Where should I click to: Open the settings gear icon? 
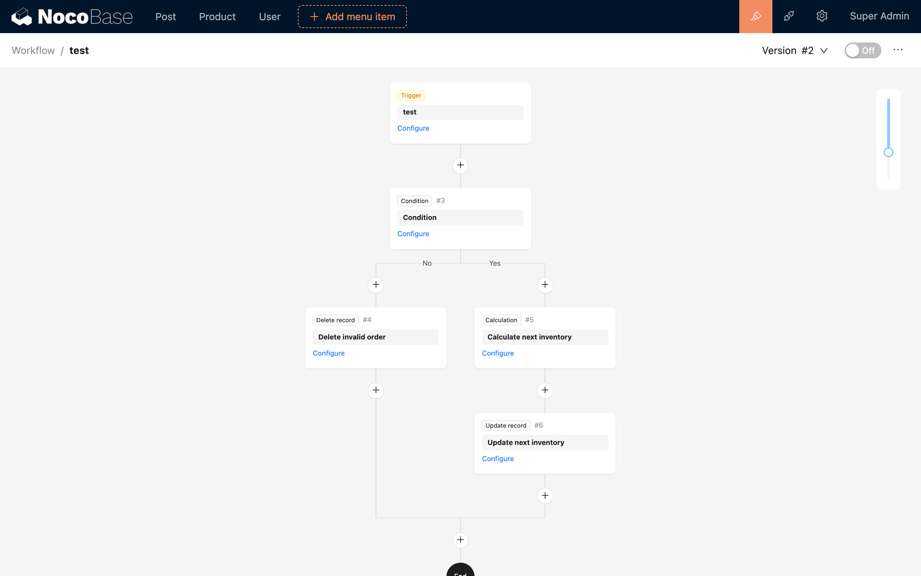coord(822,17)
